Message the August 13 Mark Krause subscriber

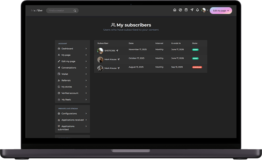(x=118, y=68)
